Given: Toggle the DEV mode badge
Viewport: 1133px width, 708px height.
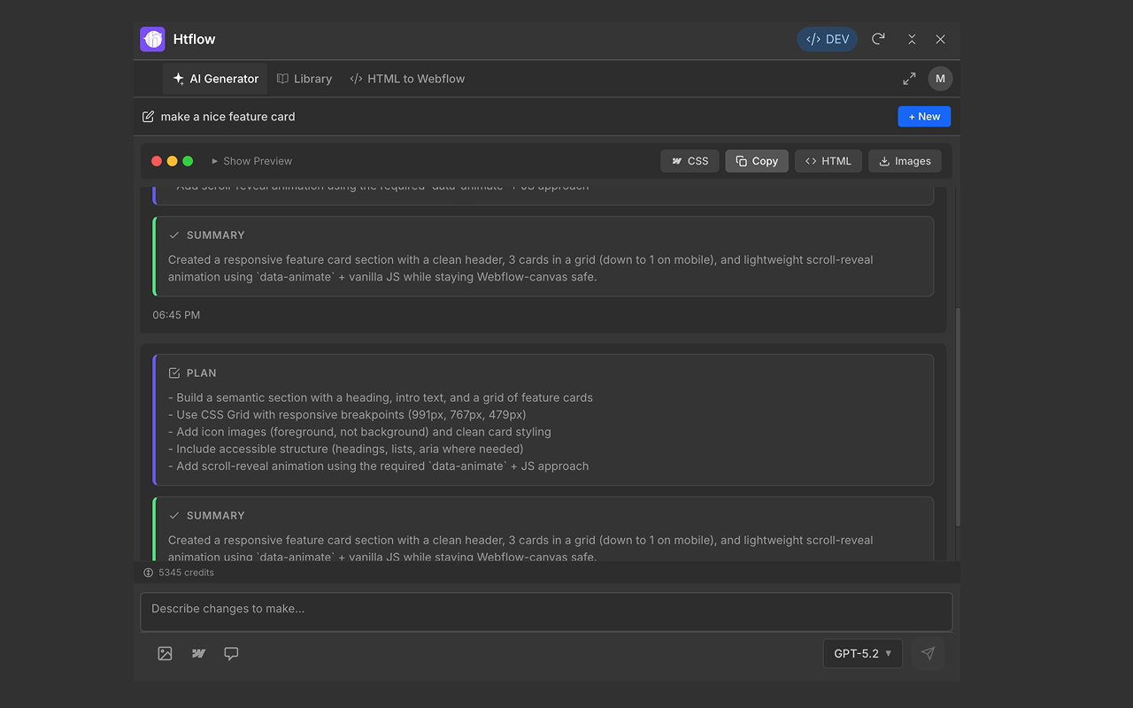Looking at the screenshot, I should pyautogui.click(x=827, y=39).
